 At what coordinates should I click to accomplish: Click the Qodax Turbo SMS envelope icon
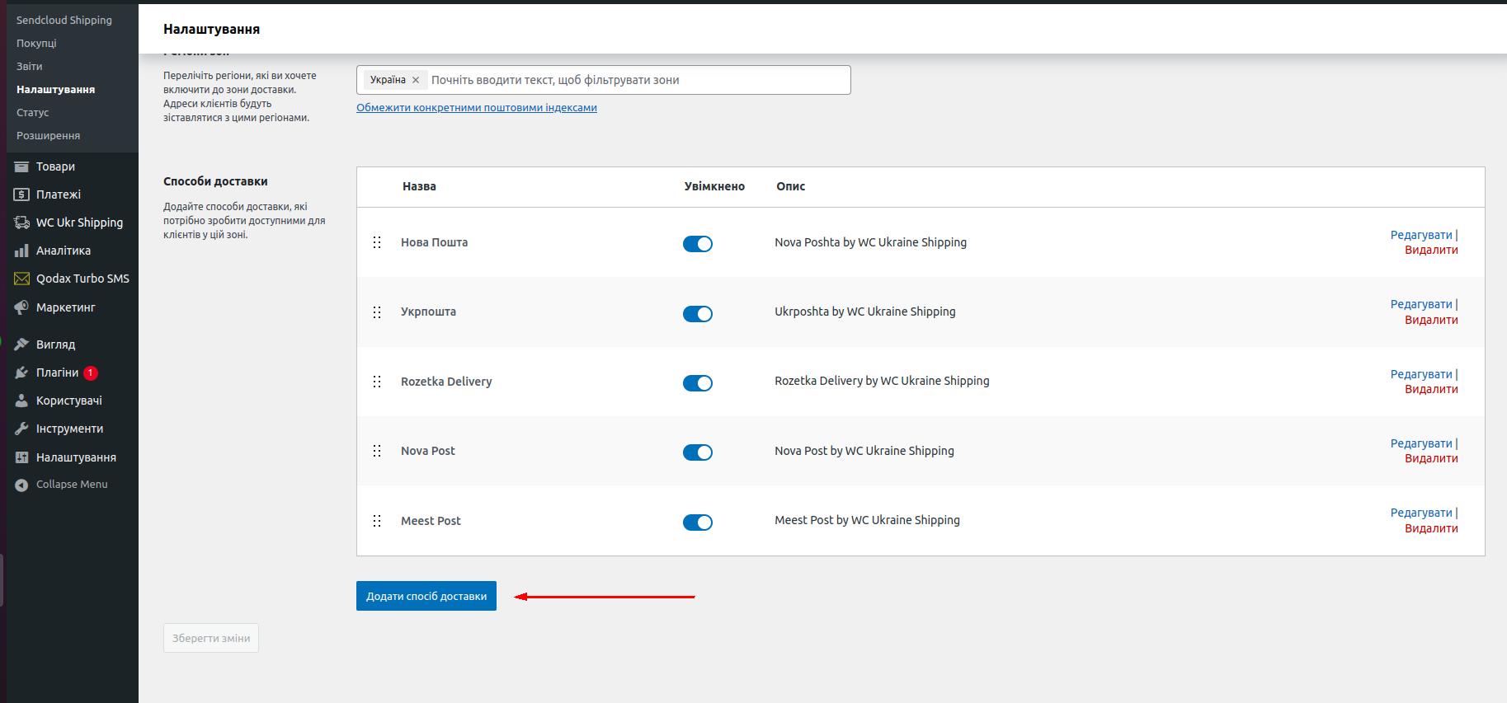click(21, 279)
